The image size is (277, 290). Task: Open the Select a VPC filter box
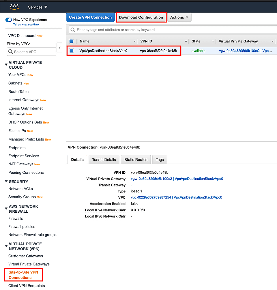coord(32,52)
